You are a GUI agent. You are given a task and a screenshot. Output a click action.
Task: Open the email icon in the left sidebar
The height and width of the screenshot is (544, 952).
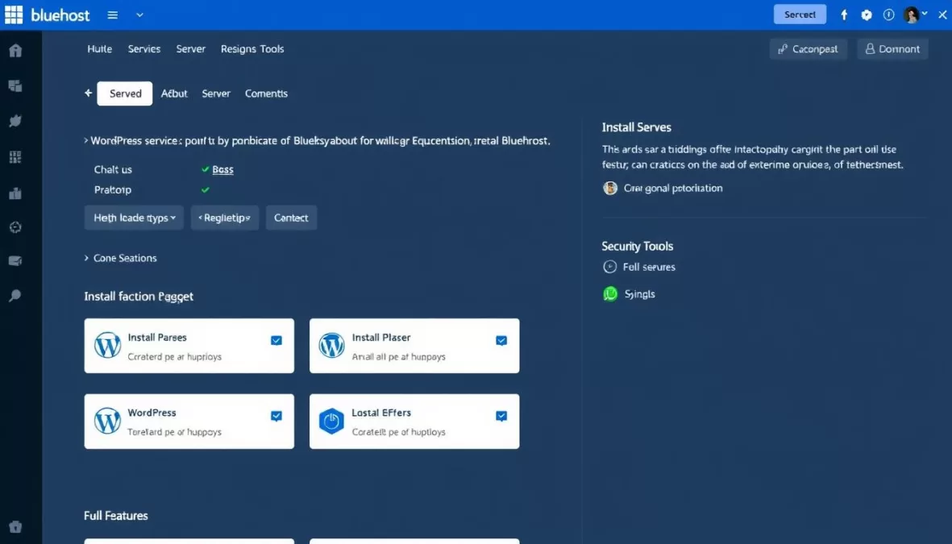pyautogui.click(x=15, y=260)
